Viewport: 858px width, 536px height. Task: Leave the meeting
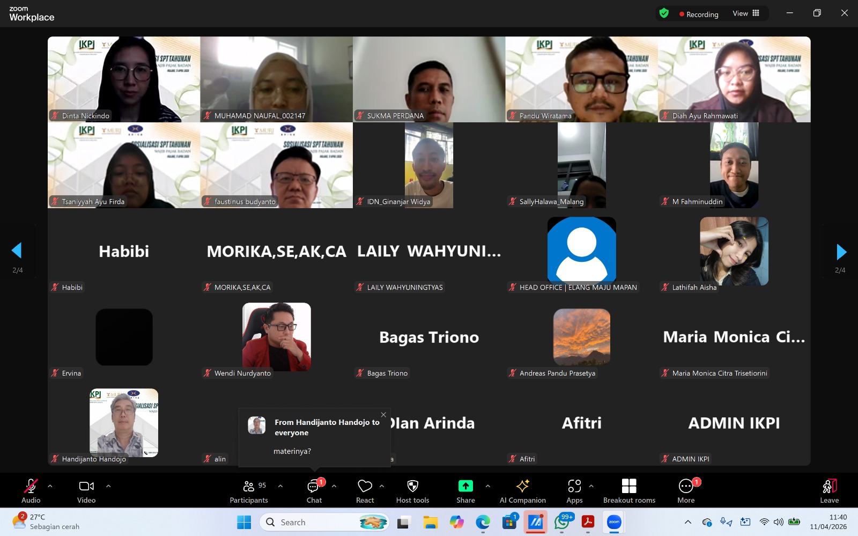pos(829,491)
